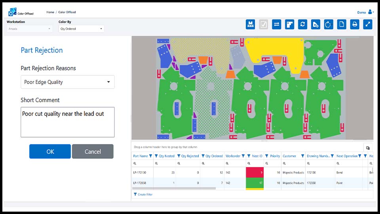The image size is (380, 214).
Task: Click the swap arrows toolbar icon
Action: (277, 25)
